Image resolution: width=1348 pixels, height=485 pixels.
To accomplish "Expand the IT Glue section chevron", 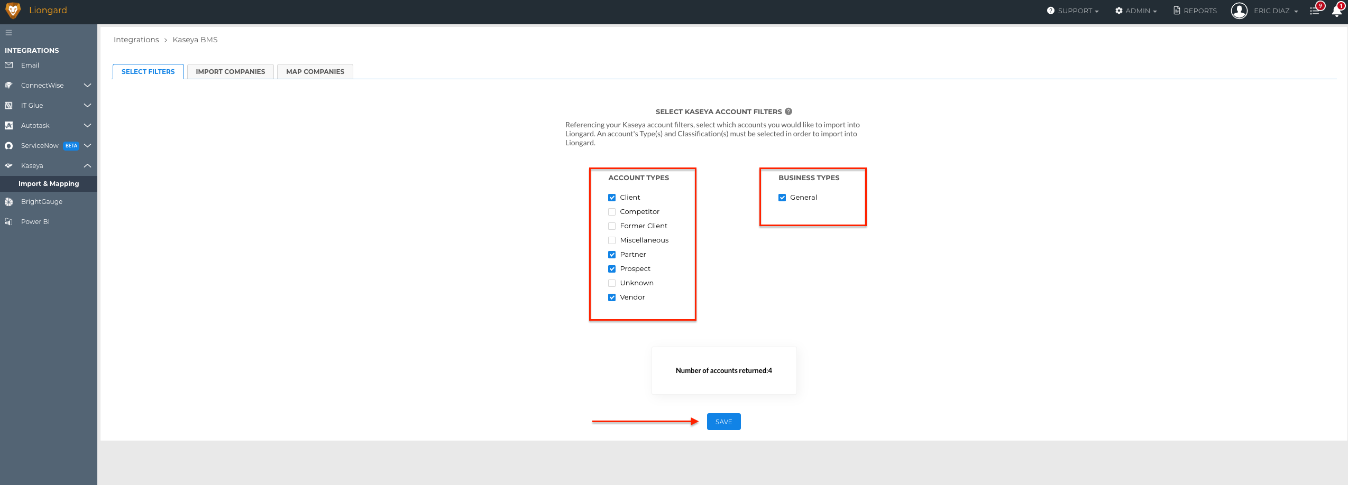I will pyautogui.click(x=88, y=105).
